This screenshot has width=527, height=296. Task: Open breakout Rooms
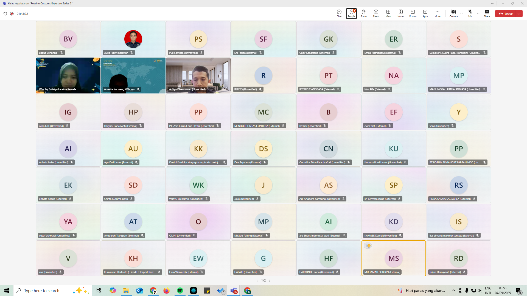tap(413, 13)
